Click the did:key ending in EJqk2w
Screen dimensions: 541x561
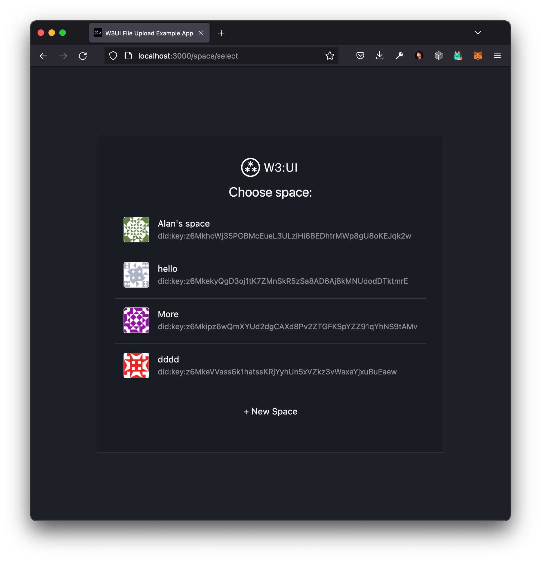pyautogui.click(x=284, y=236)
